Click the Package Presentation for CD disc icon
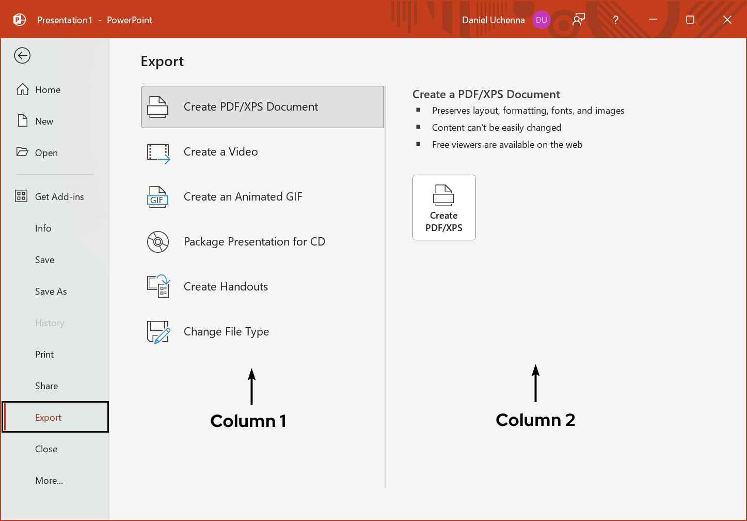The image size is (747, 521). (157, 242)
